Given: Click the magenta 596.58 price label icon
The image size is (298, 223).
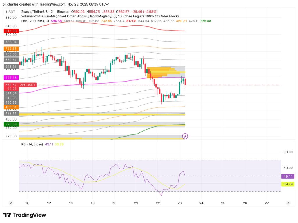Looking at the screenshot, I should (10, 77).
